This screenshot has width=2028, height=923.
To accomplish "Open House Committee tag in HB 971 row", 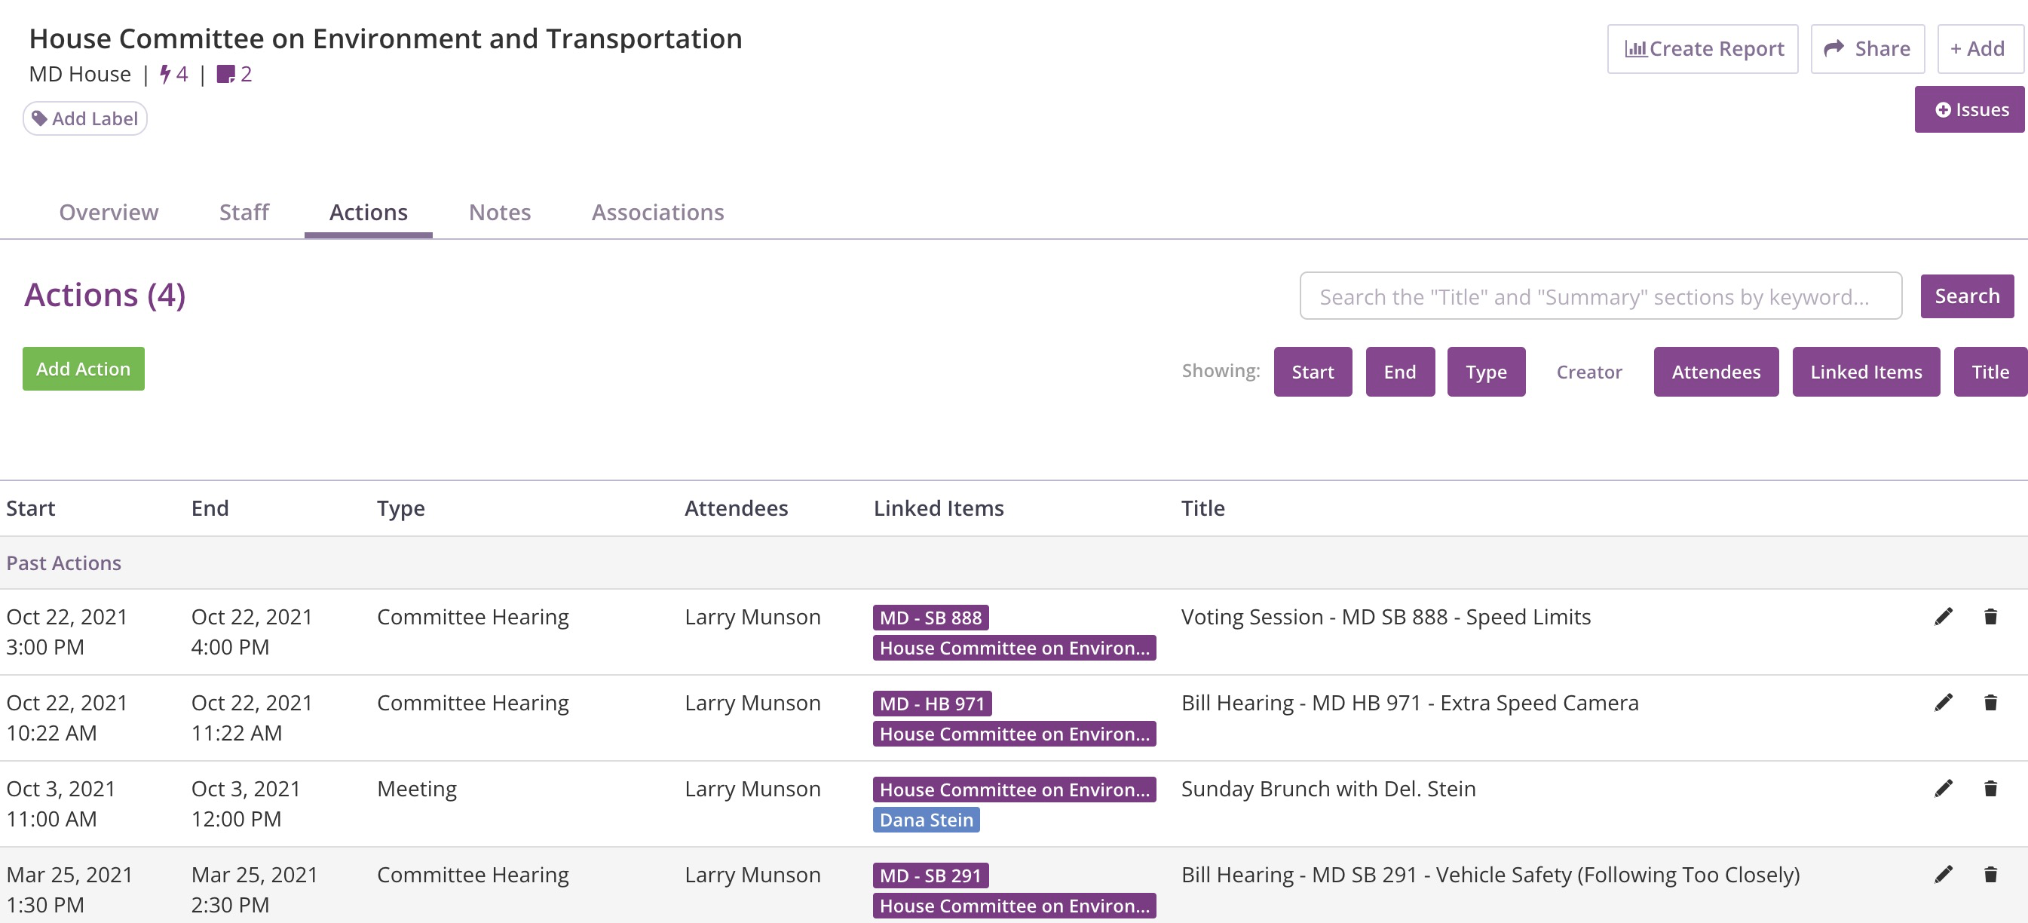I will [x=1014, y=734].
